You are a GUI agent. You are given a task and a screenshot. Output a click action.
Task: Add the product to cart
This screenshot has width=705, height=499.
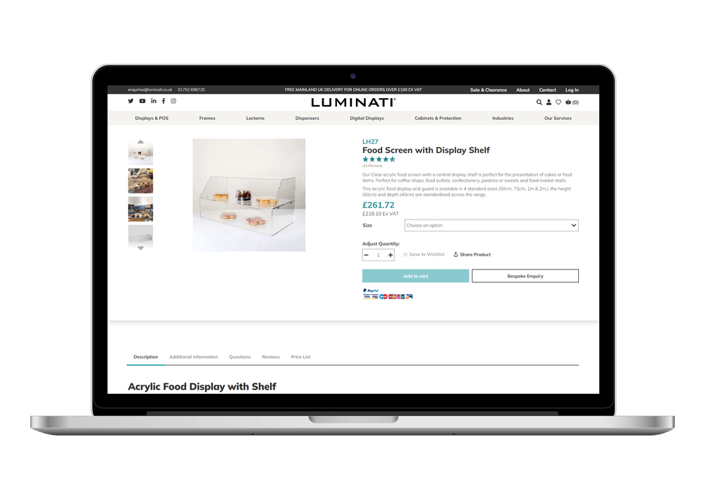pyautogui.click(x=415, y=276)
